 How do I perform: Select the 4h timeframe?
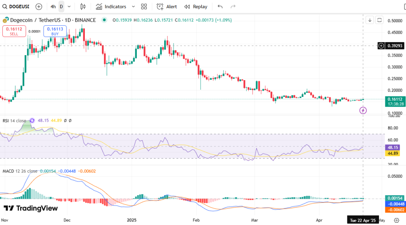53,6
